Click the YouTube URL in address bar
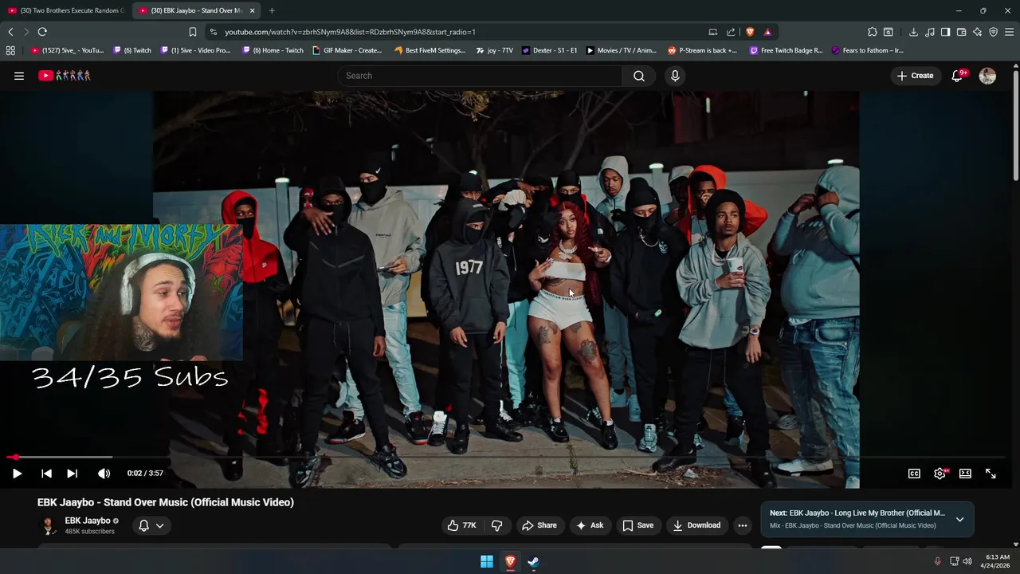Image resolution: width=1020 pixels, height=574 pixels. point(350,32)
